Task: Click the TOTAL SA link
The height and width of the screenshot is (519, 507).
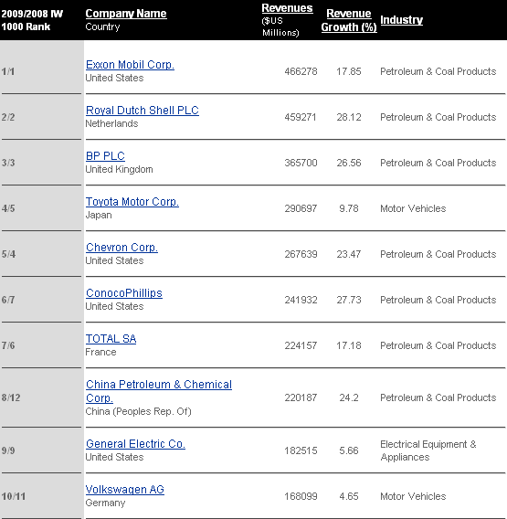Action: point(111,339)
